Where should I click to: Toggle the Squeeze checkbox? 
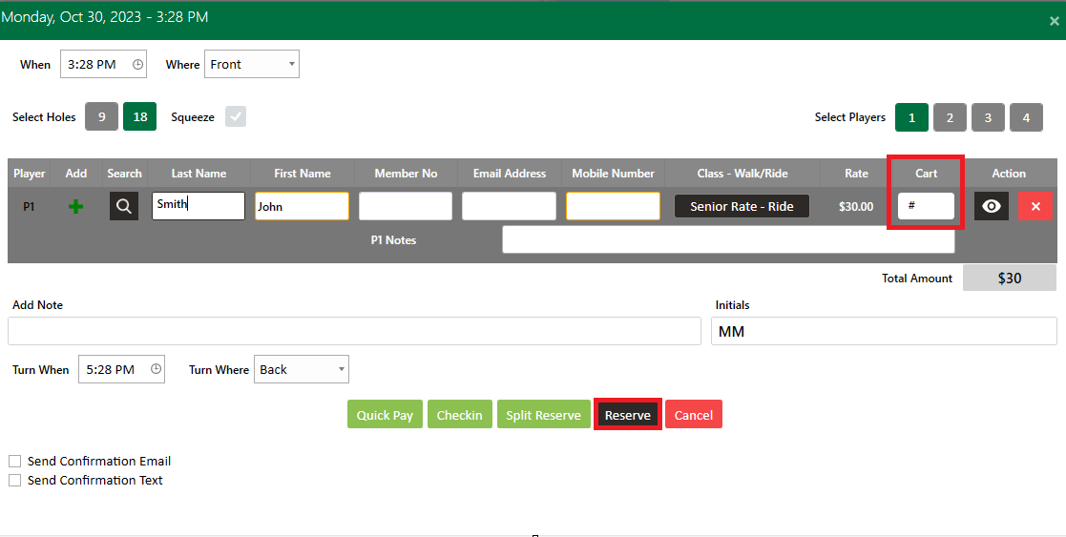pyautogui.click(x=235, y=116)
